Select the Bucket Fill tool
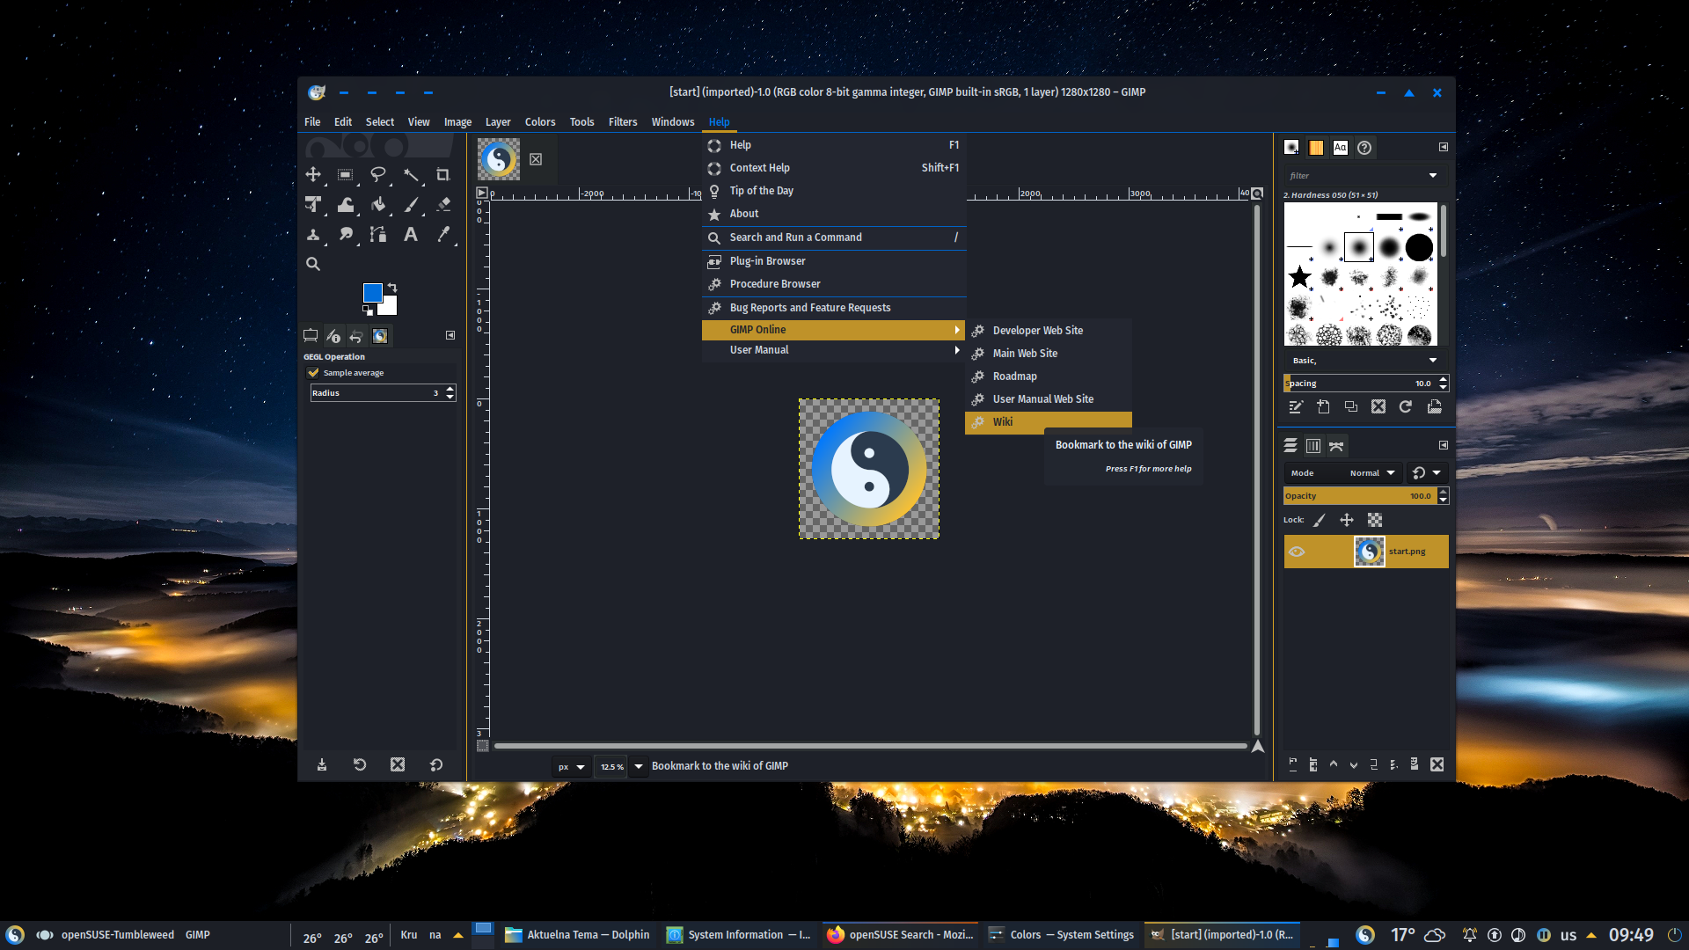1689x950 pixels. pyautogui.click(x=378, y=205)
